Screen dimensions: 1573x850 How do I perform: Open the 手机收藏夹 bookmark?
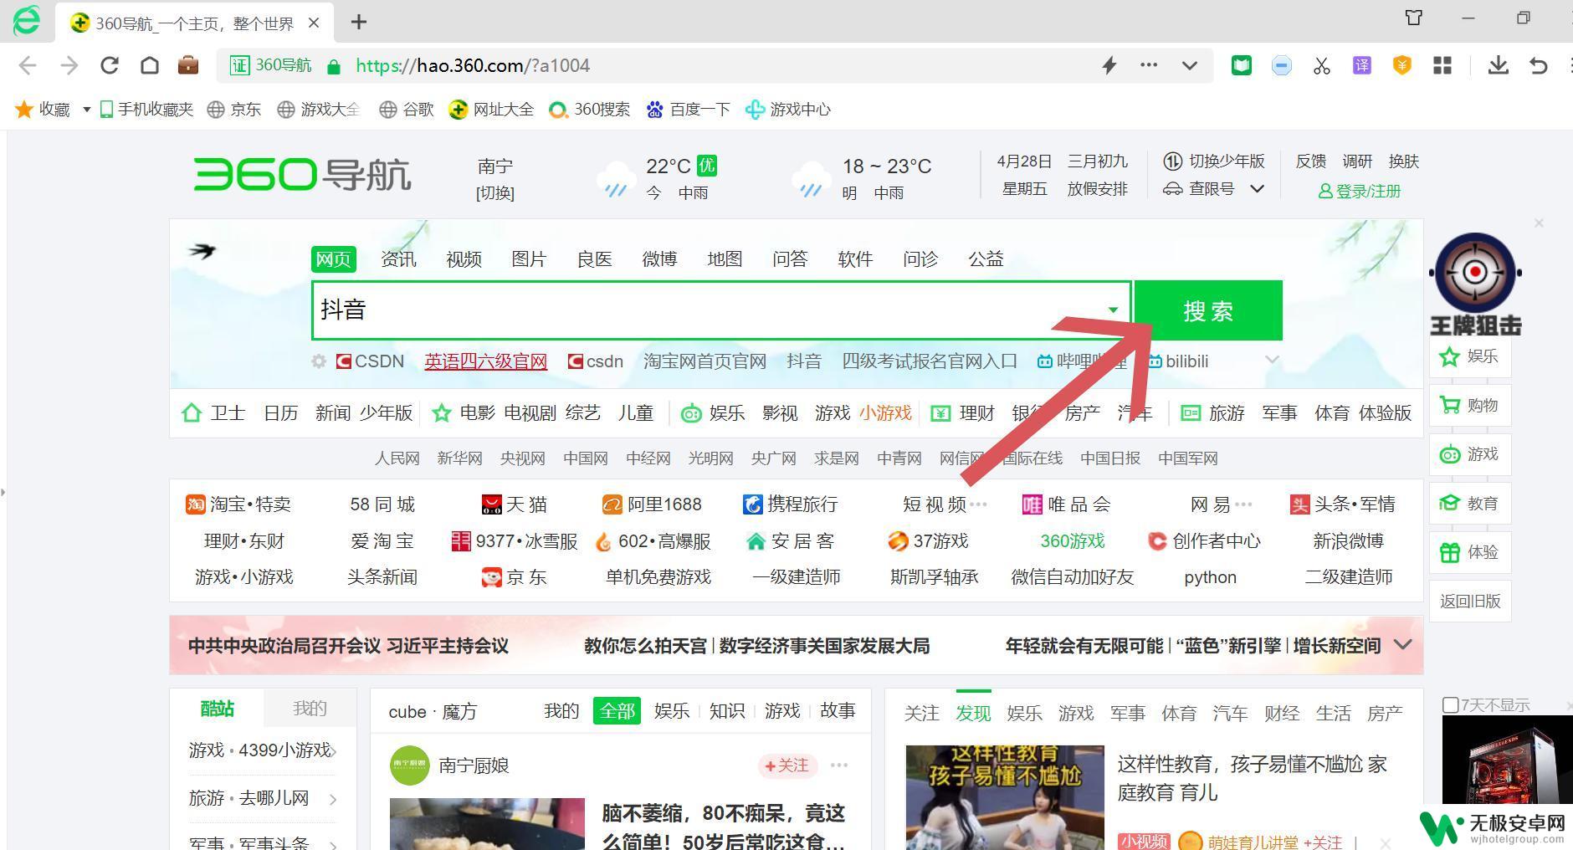coord(146,110)
